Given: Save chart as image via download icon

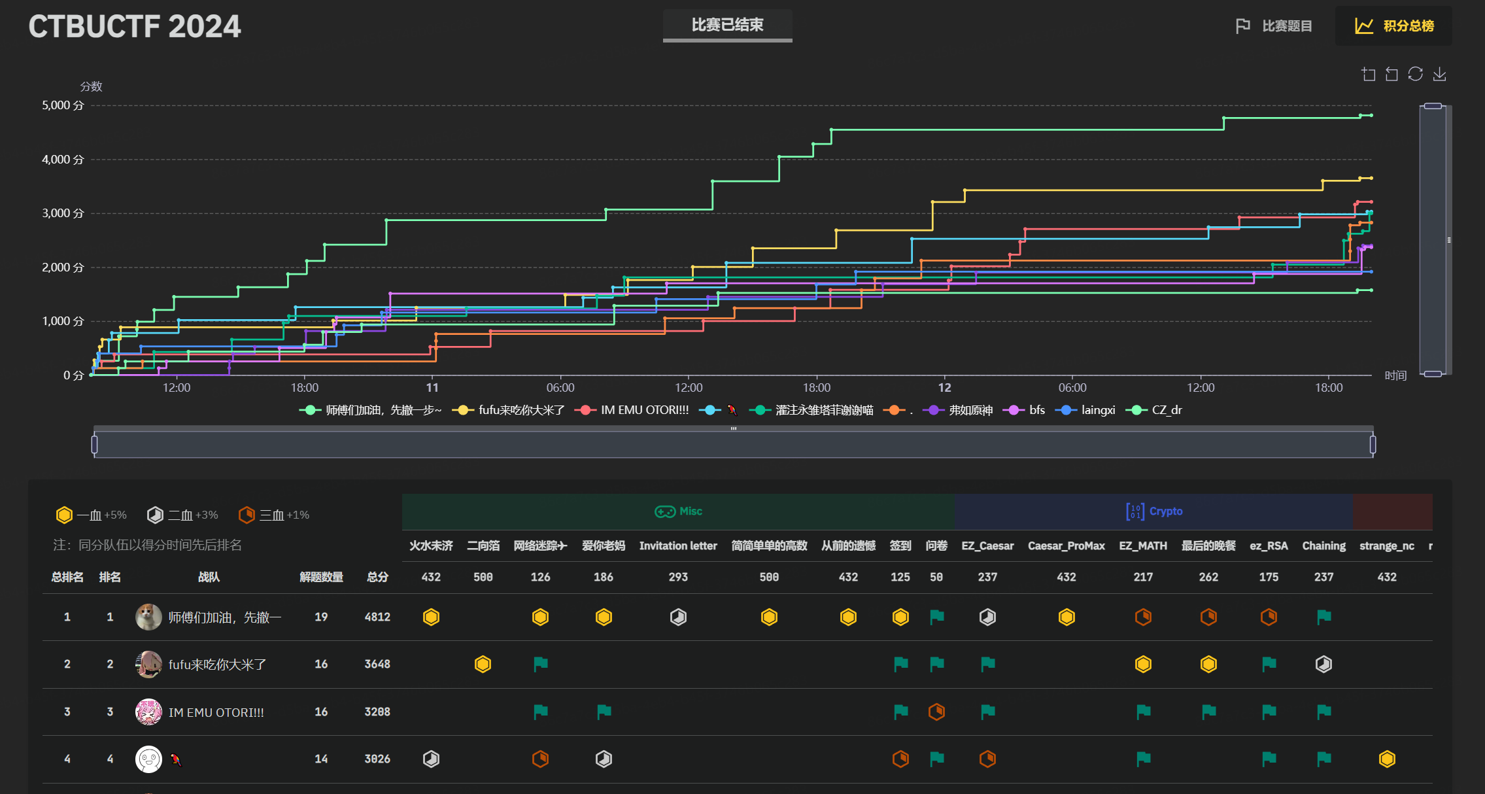Looking at the screenshot, I should click(1439, 74).
